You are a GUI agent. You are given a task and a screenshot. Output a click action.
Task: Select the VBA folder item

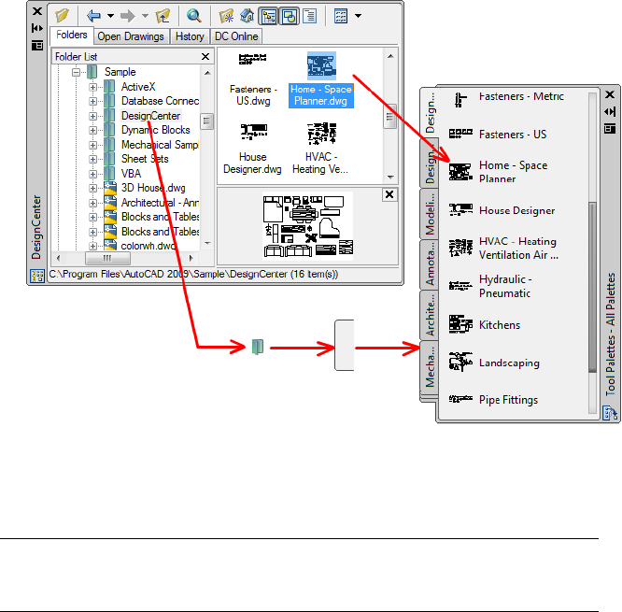click(x=131, y=174)
